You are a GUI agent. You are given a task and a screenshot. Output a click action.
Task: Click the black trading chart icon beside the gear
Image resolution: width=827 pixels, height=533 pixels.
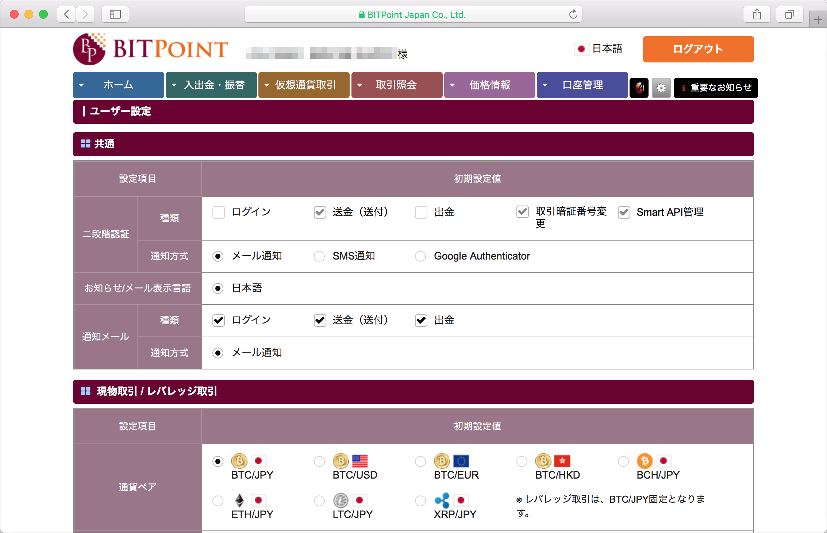(x=639, y=88)
